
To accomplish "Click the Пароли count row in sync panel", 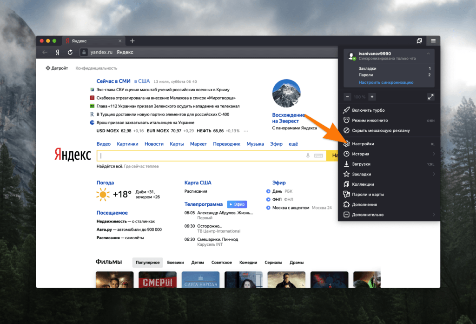I will (394, 75).
